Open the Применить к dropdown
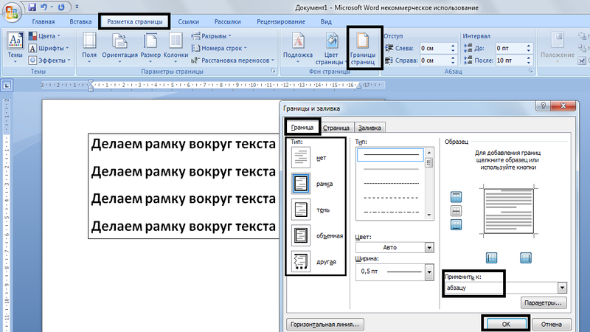This screenshot has width=590, height=332. 562,288
